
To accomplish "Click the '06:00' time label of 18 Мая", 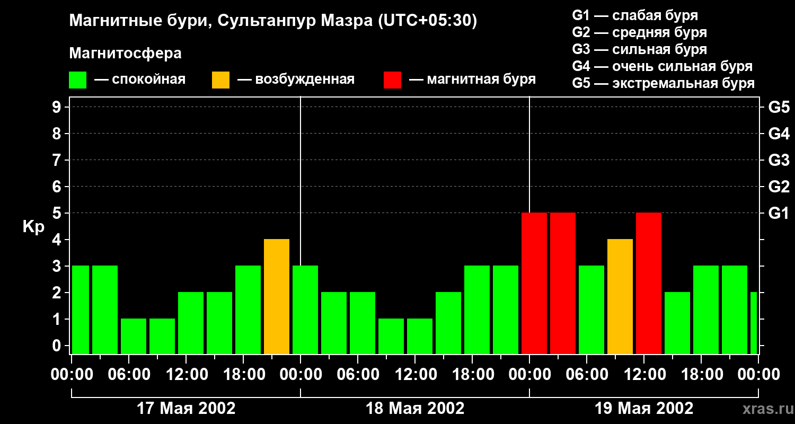I will pos(358,375).
